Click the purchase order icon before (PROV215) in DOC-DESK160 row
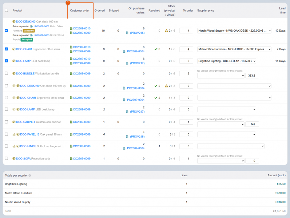The width and height of the screenshot is (290, 218). pos(127,33)
